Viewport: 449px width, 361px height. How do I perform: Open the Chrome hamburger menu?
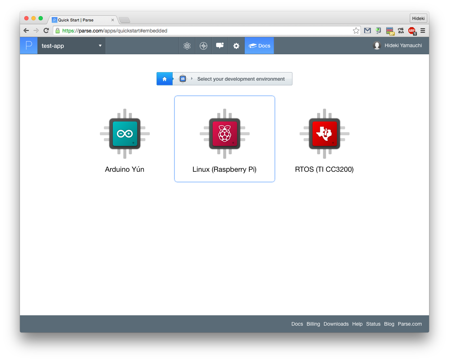[x=423, y=31]
